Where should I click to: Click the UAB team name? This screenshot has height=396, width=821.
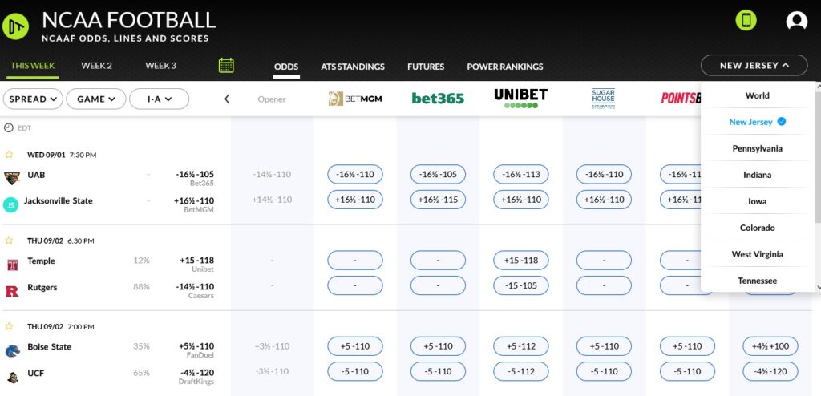pyautogui.click(x=36, y=175)
